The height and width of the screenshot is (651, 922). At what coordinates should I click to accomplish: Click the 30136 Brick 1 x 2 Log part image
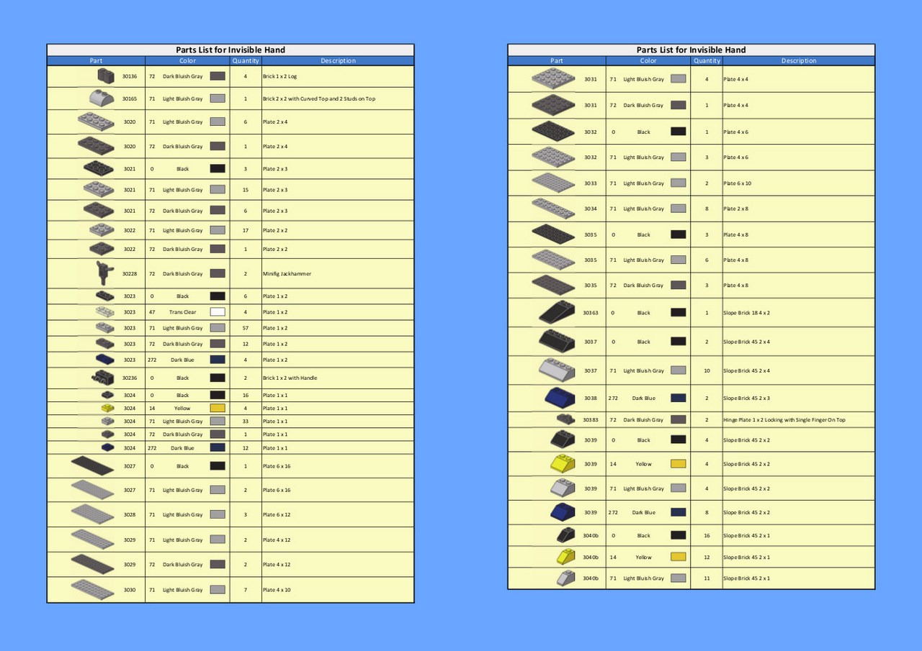click(x=107, y=76)
